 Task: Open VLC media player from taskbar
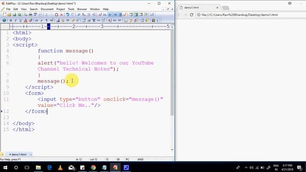pyautogui.click(x=60, y=167)
